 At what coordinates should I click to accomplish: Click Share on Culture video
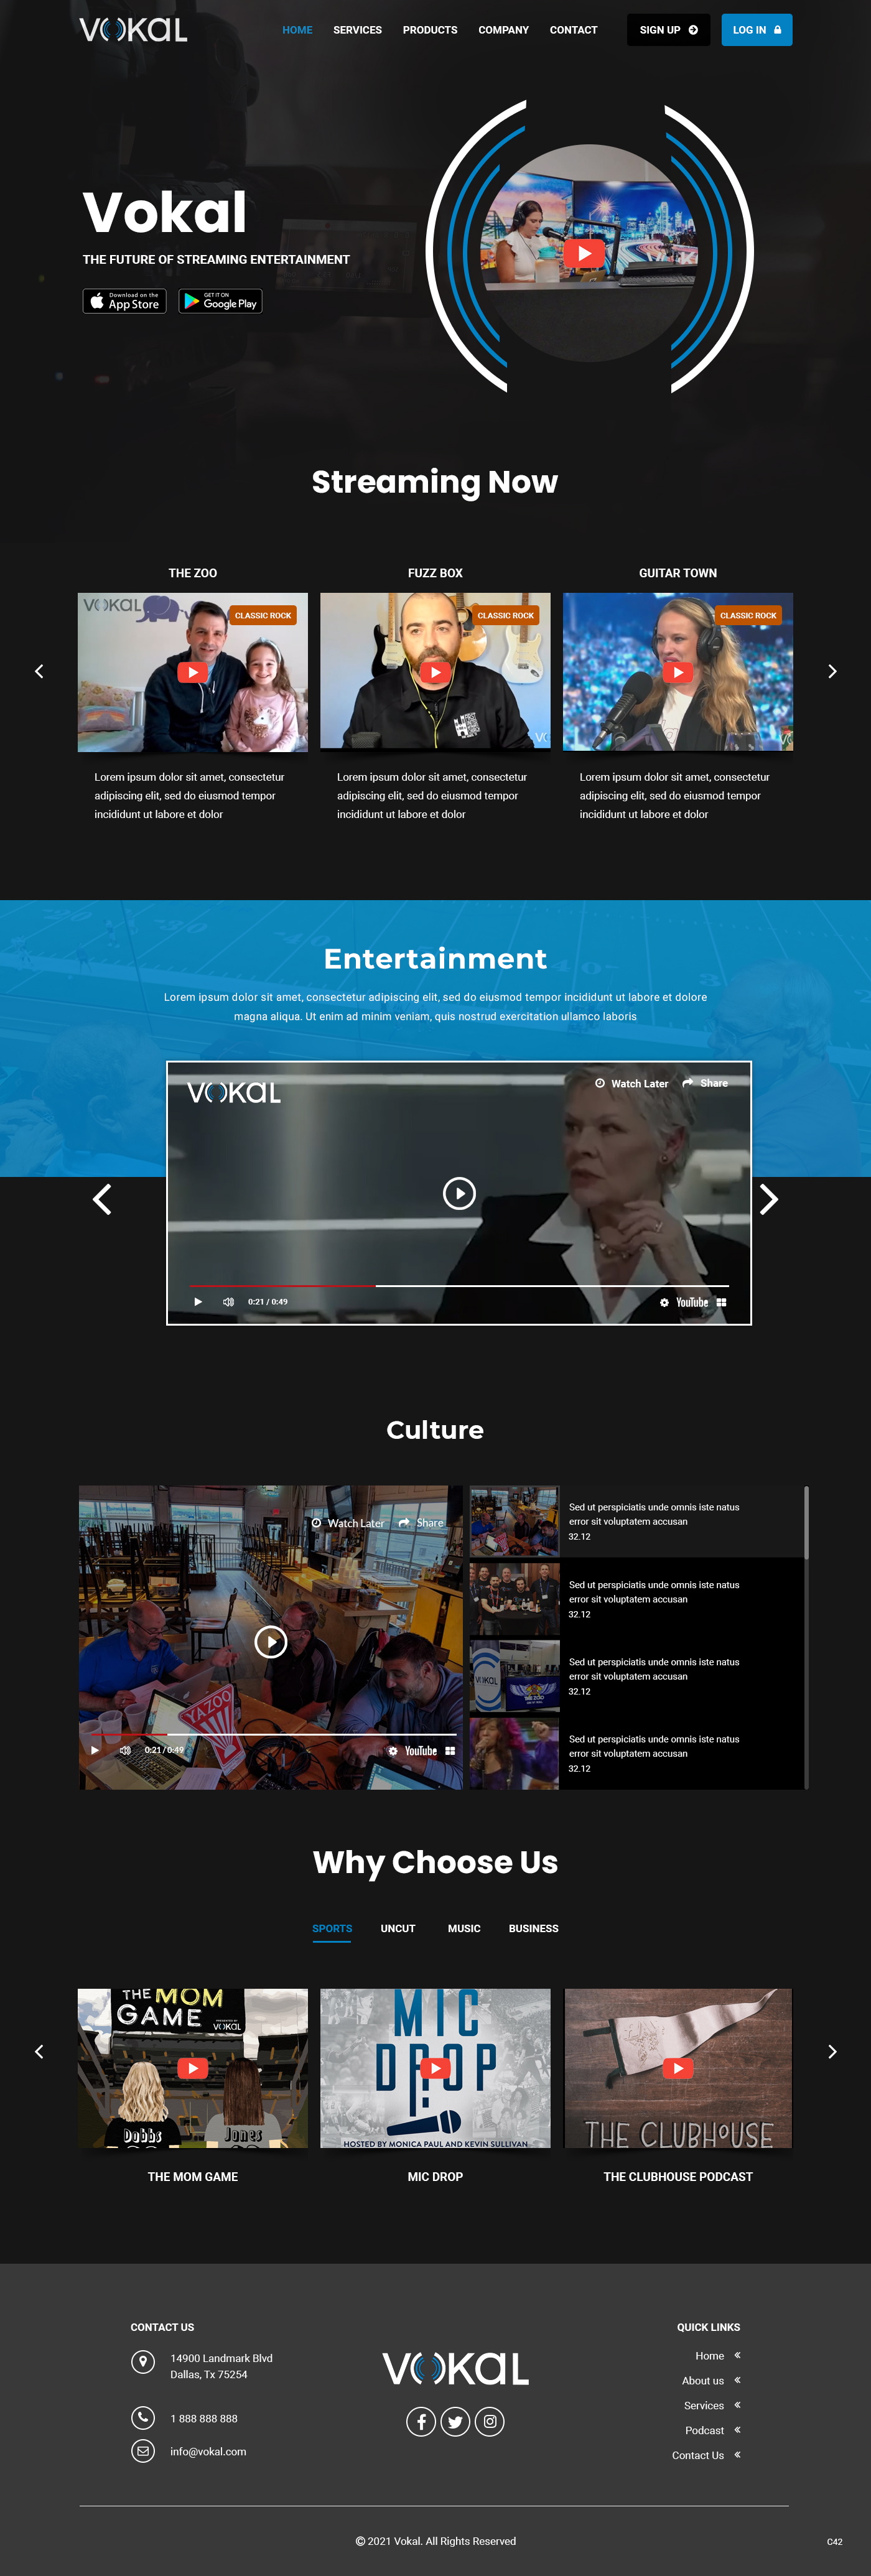pos(421,1523)
